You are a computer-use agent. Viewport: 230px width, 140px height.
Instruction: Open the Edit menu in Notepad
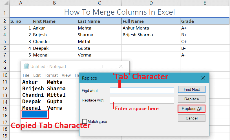tap(37, 75)
